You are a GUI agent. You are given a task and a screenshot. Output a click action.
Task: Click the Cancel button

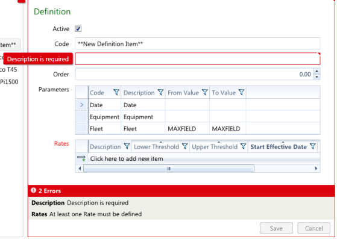coord(313,228)
